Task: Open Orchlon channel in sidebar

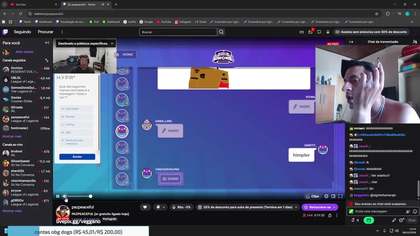Action: point(26,70)
